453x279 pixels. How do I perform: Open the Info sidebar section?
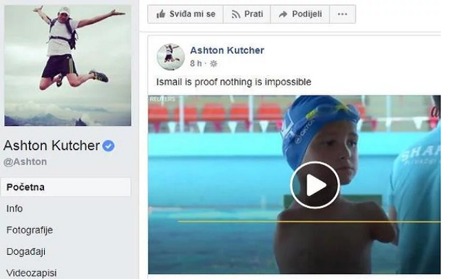click(x=14, y=209)
